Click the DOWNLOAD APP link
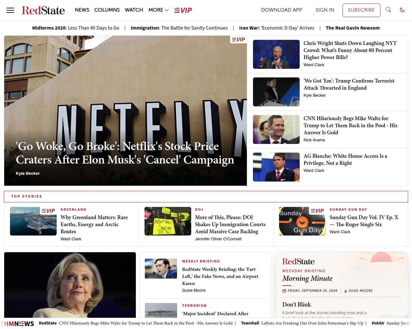Viewport: 412px width, 329px height. coord(282,10)
